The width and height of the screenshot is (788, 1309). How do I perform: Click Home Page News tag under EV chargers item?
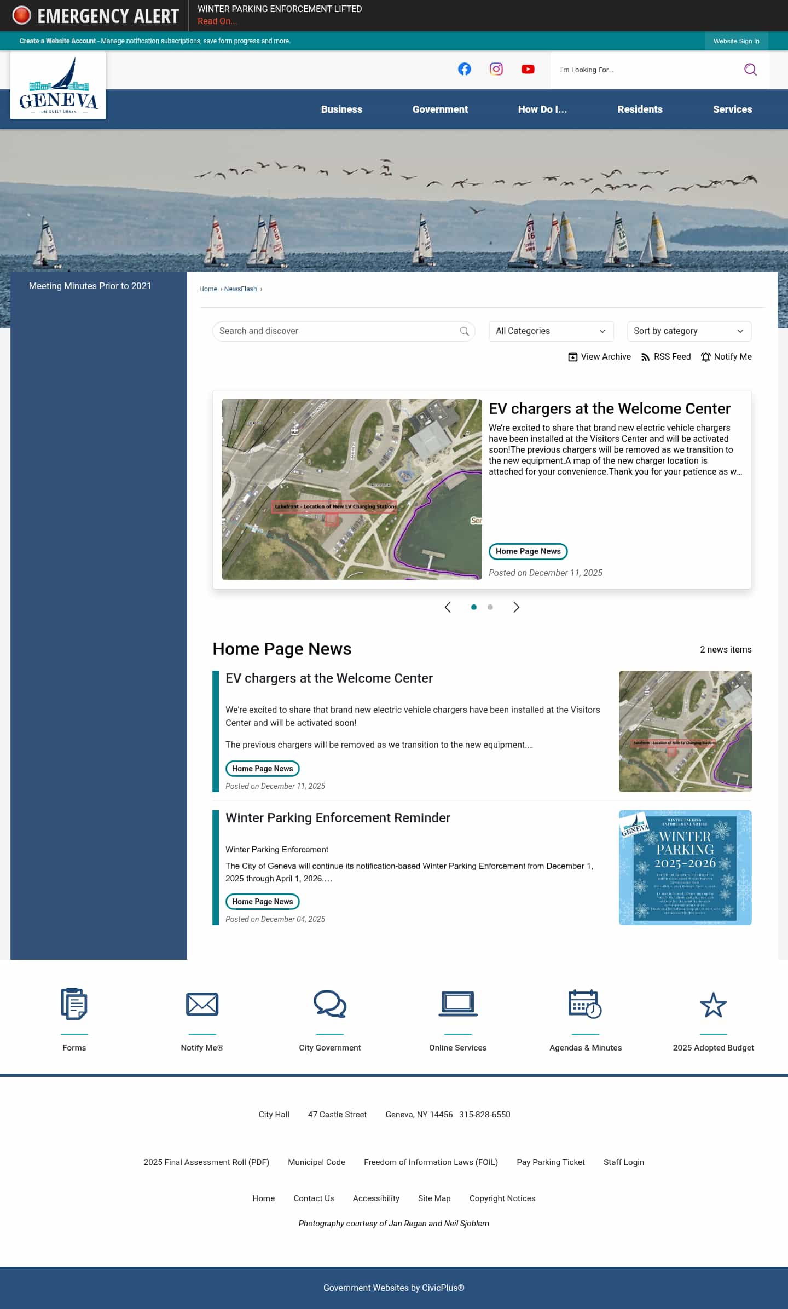pyautogui.click(x=263, y=769)
